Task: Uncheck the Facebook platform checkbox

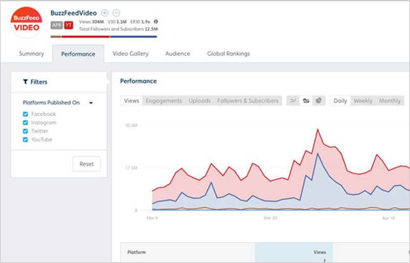Action: click(26, 114)
